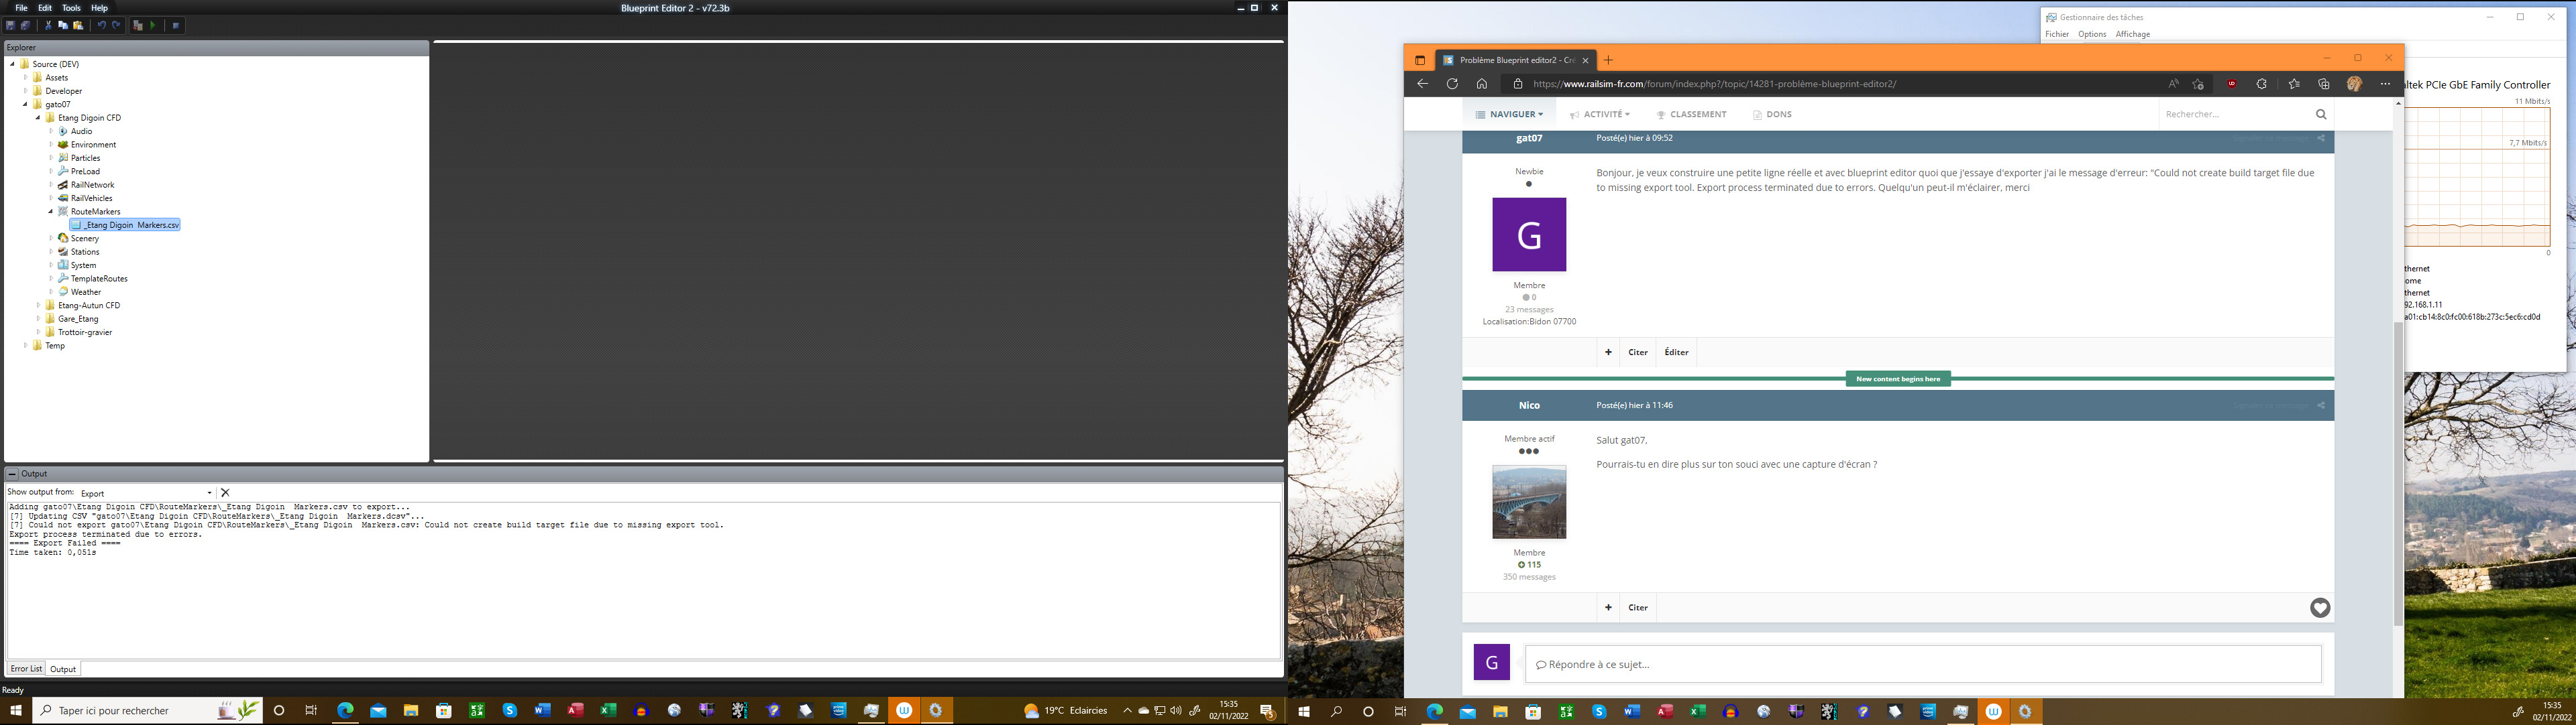
Task: Click the Export build icon in toolbar
Action: pos(138,25)
